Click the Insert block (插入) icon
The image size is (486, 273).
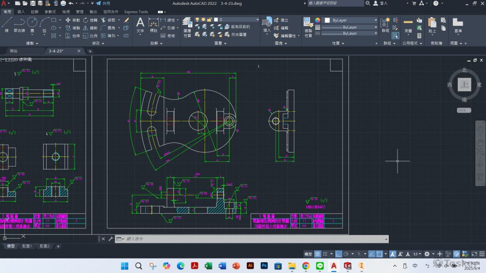(266, 24)
